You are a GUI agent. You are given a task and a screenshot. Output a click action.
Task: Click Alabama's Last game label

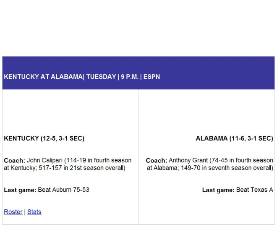pyautogui.click(x=218, y=190)
